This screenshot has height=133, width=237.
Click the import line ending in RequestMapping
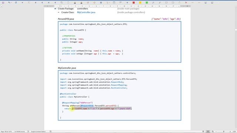pos(94,85)
